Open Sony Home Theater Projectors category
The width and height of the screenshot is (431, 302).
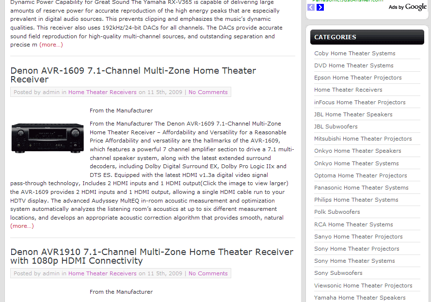(356, 248)
